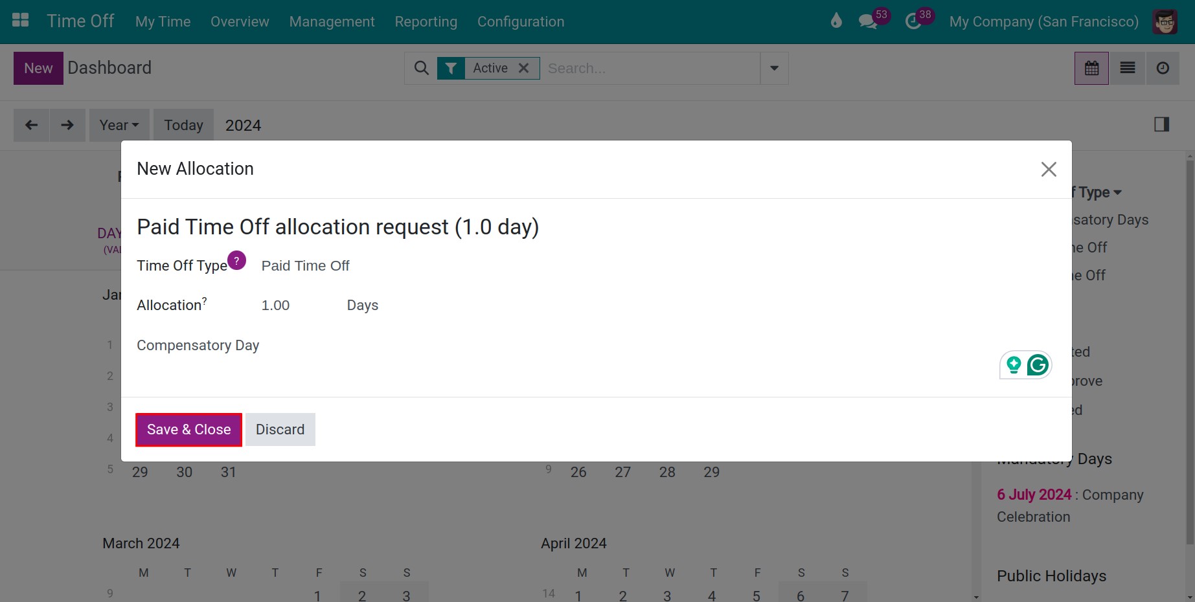Click Save & Close button
Viewport: 1195px width, 602px height.
coord(188,430)
